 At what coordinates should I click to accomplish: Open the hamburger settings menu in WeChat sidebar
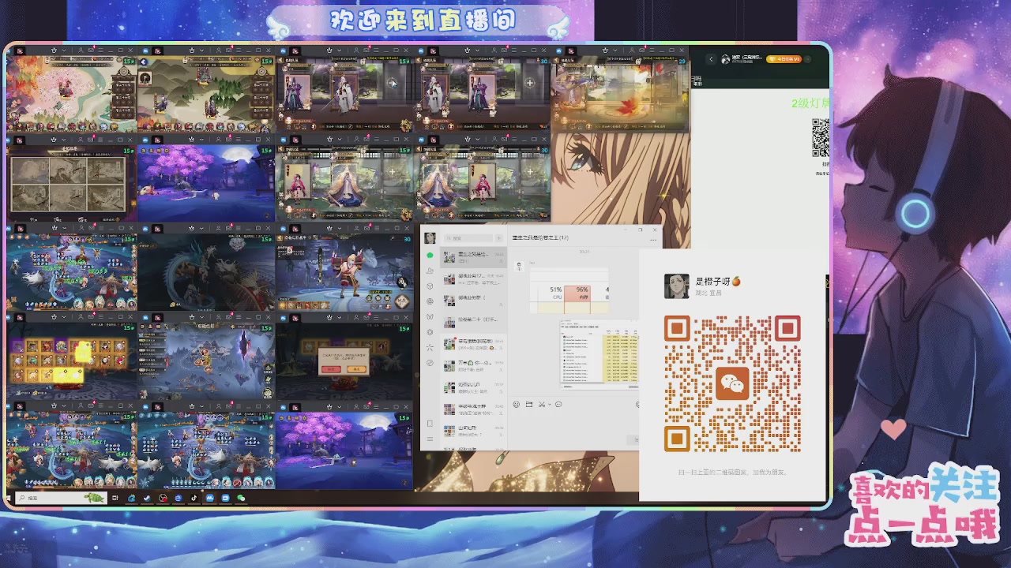click(430, 439)
